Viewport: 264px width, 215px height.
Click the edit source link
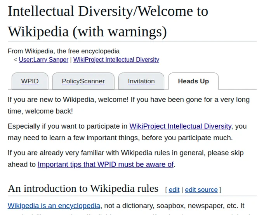tap(201, 190)
